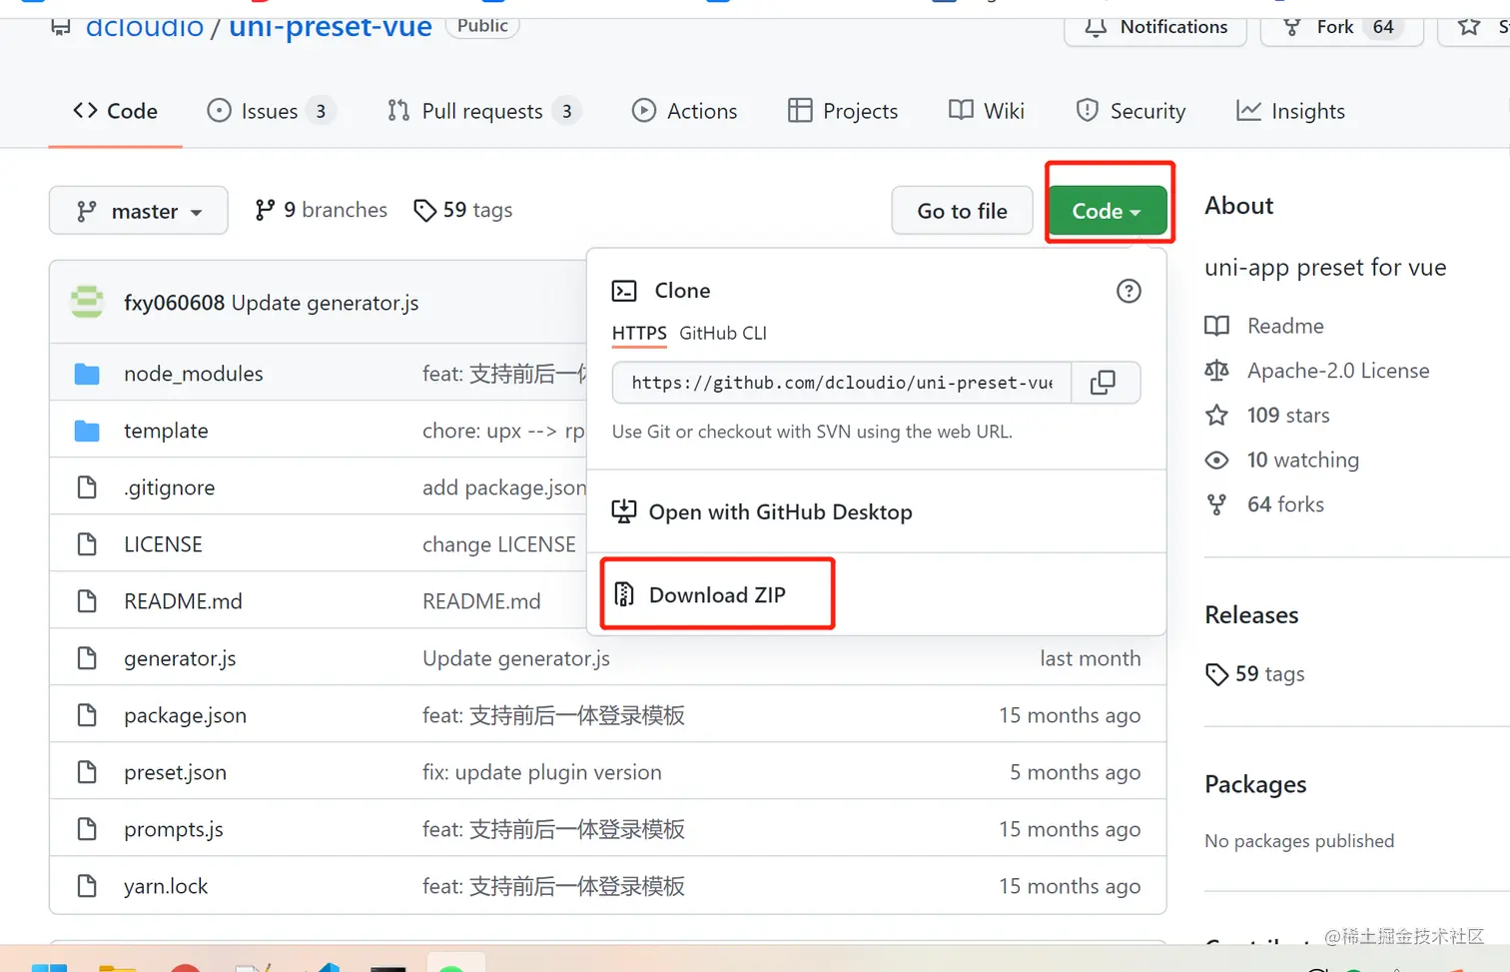Image resolution: width=1510 pixels, height=972 pixels.
Task: Open dcloudio owner link
Action: (145, 27)
